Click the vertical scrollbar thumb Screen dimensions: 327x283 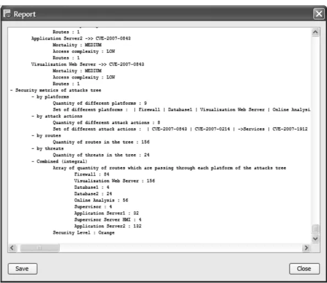(315, 229)
